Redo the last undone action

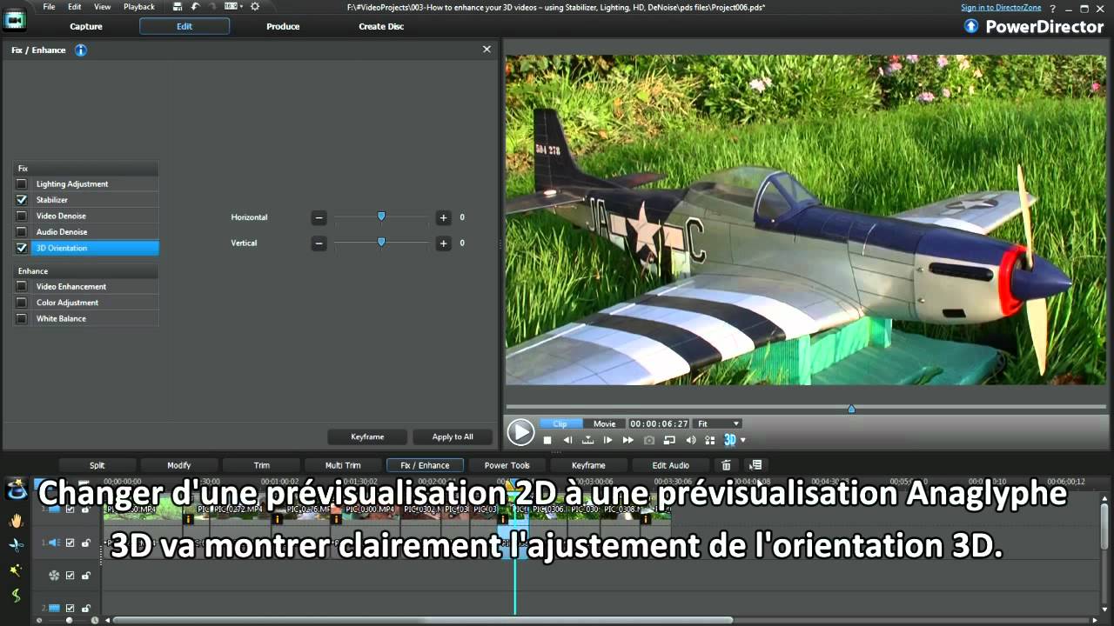212,6
